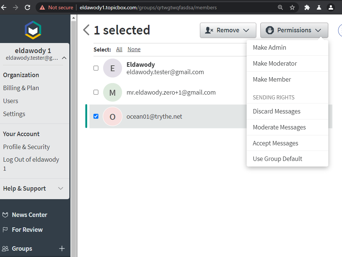Bookmark page with the star icon
Image resolution: width=342 pixels, height=257 pixels.
tap(292, 8)
